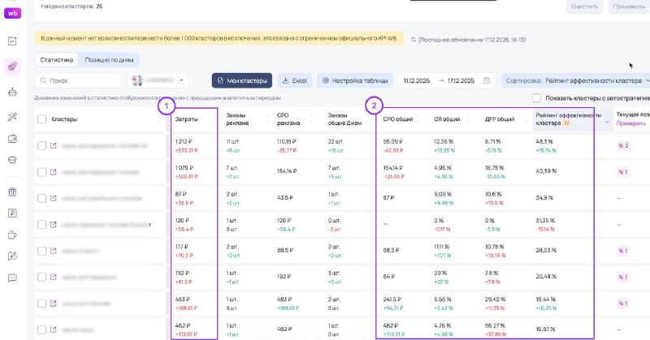Click the coffee cup sidebar icon
Viewport: 650px width, 340px height.
click(12, 235)
